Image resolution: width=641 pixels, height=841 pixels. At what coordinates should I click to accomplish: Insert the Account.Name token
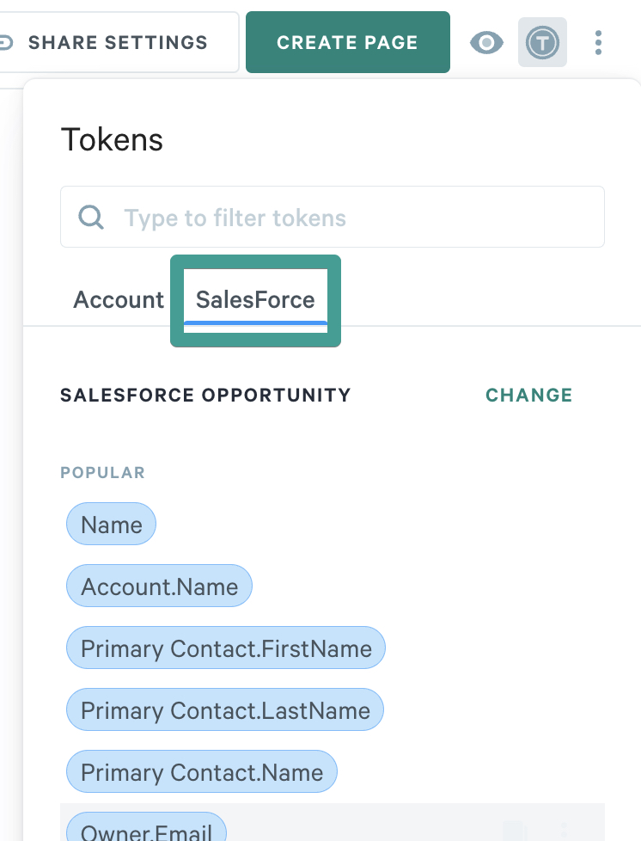point(159,587)
